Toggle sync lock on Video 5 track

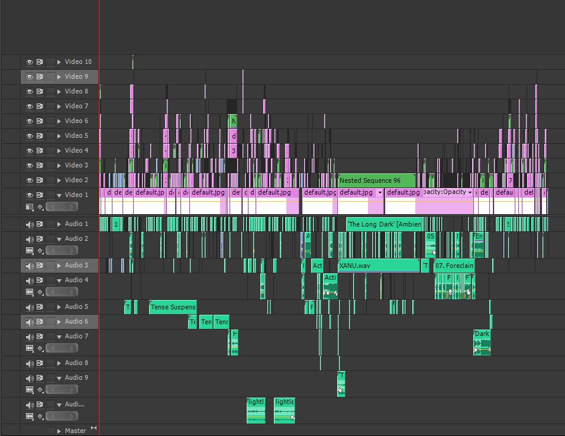coord(40,136)
